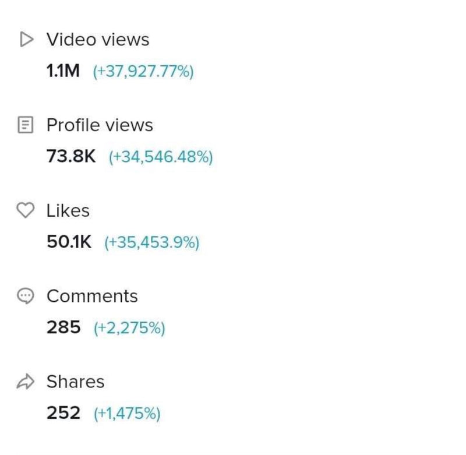Image resolution: width=466 pixels, height=455 pixels.
Task: Click the Shares arrow icon
Action: click(x=25, y=382)
